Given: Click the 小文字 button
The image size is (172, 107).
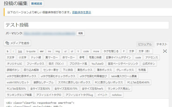Looking at the screenshot, I should (x=23, y=57).
